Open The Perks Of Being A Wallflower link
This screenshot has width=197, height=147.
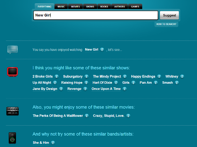(x=58, y=116)
